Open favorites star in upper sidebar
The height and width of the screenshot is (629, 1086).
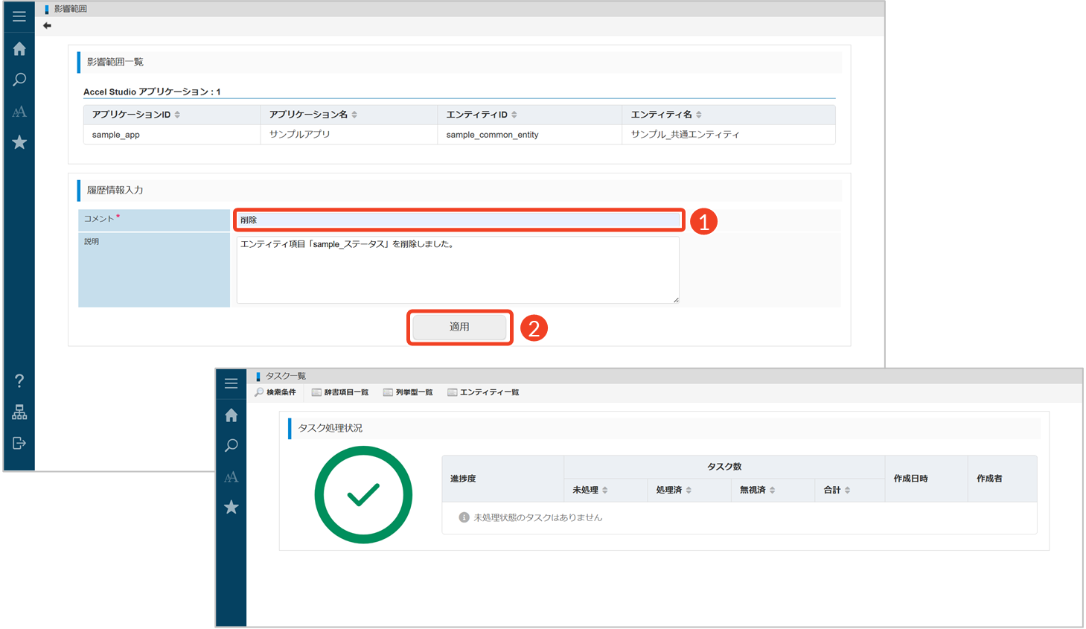tap(19, 142)
